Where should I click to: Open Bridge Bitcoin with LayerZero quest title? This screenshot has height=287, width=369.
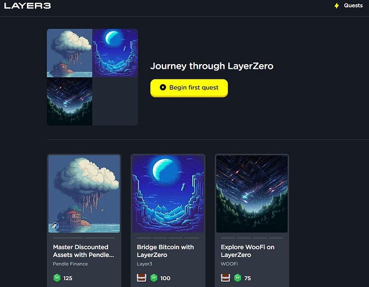point(165,251)
